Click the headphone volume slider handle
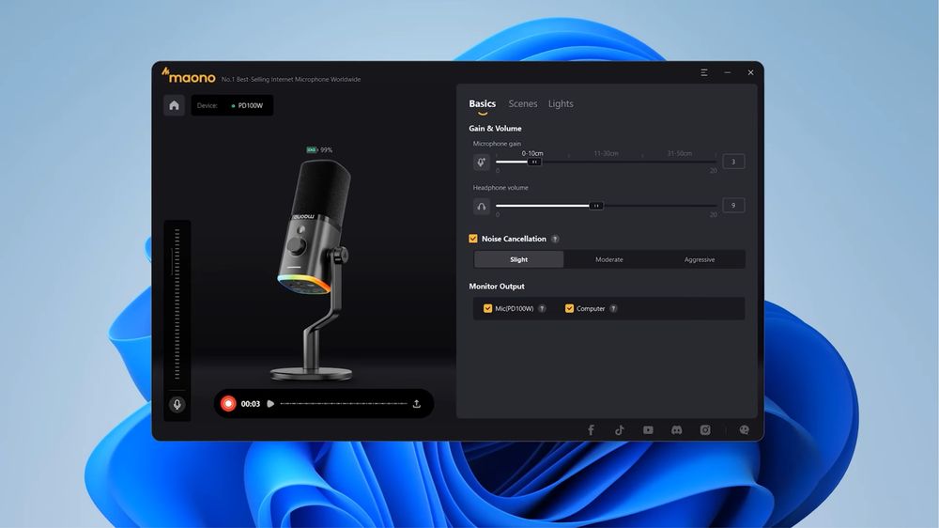Viewport: 939px width, 528px height. (x=596, y=206)
